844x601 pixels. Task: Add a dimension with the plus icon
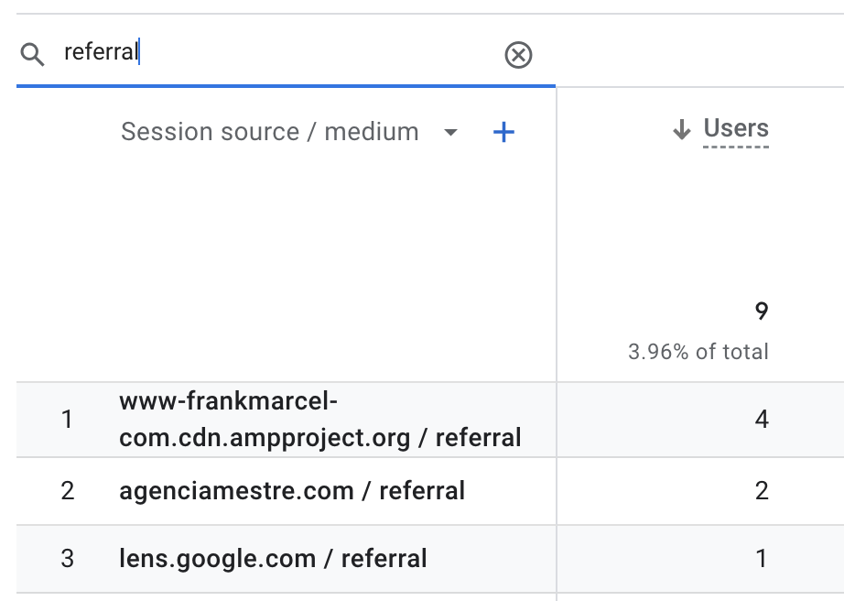[503, 133]
